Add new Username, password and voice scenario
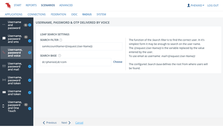The image size is (223, 127). click(x=30, y=53)
